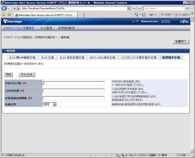Click the '起動時の自通信資源の活性状態を指定します。' text
The width and height of the screenshot is (195, 158).
136,104
